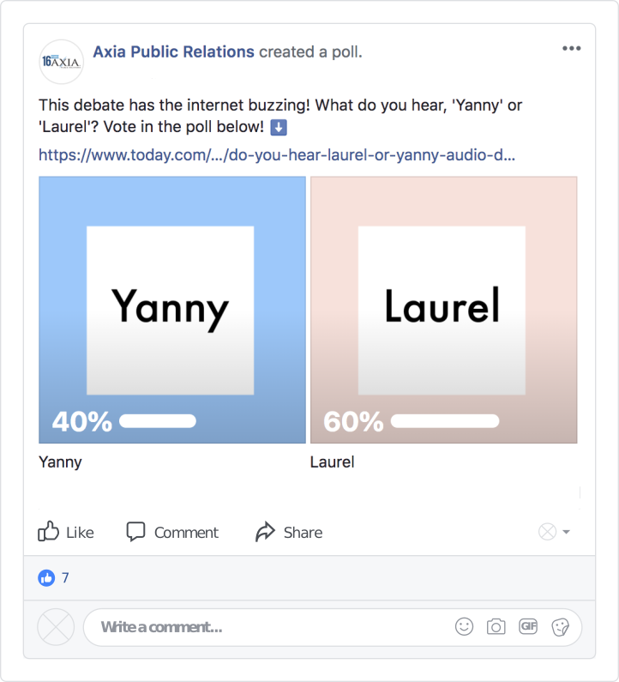This screenshot has width=619, height=682.
Task: Click the thumbs-up Like icon
Action: pyautogui.click(x=49, y=532)
